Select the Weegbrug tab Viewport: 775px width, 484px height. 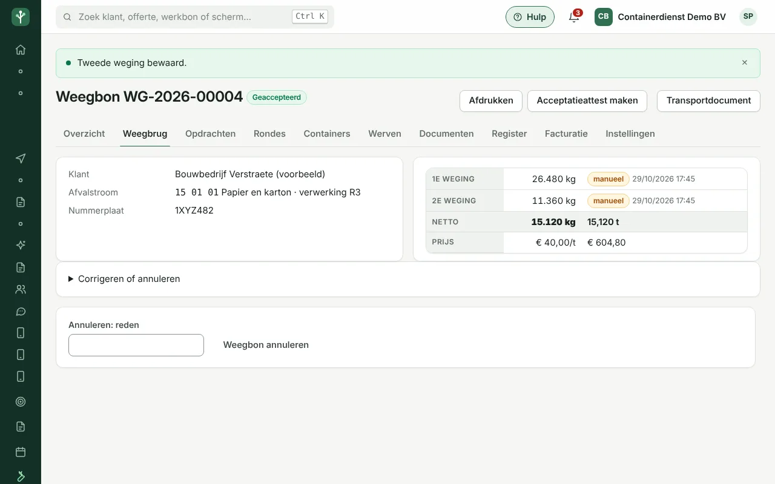tap(145, 134)
